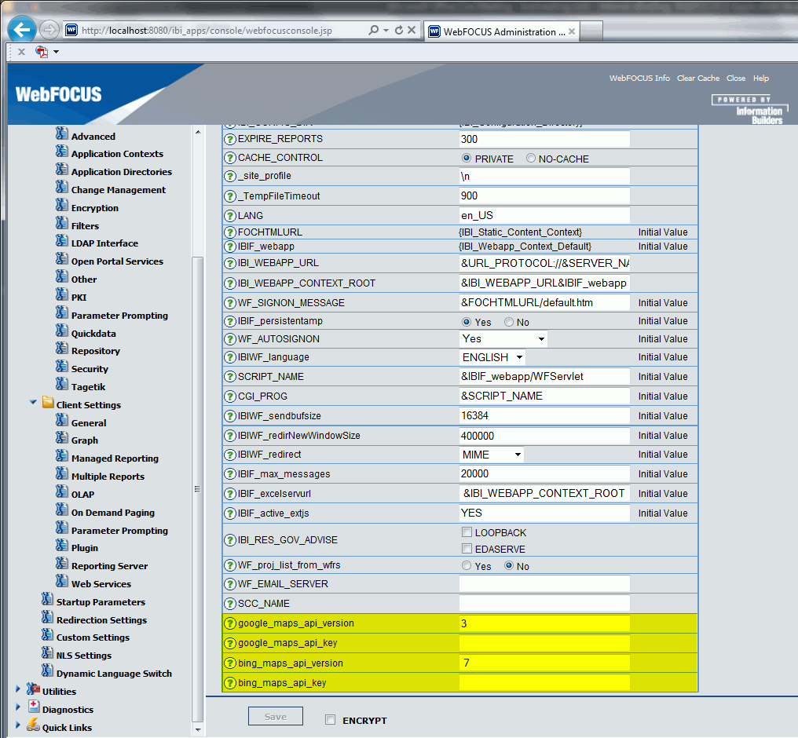Click the Encryption page icon in tree
The height and width of the screenshot is (738, 798).
[61, 205]
